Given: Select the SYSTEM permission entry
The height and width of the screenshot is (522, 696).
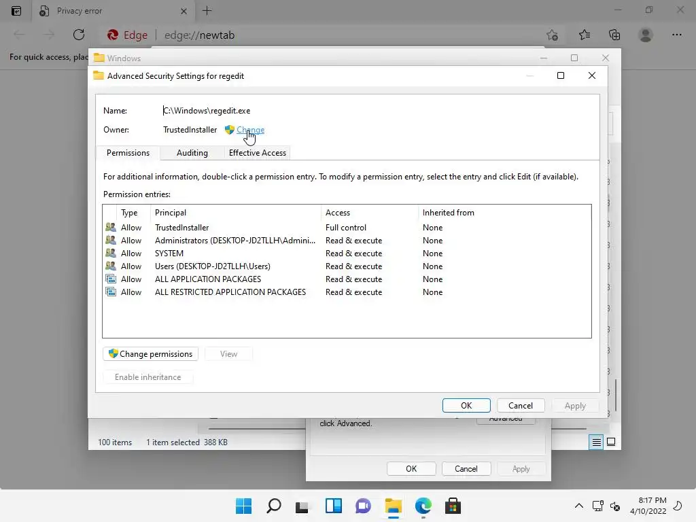Looking at the screenshot, I should (x=347, y=253).
